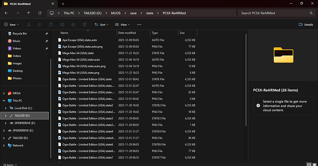Toggle the Details pane button

click(306, 24)
